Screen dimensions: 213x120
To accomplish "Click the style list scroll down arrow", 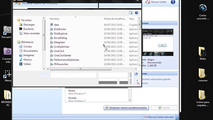I will coord(130,100).
